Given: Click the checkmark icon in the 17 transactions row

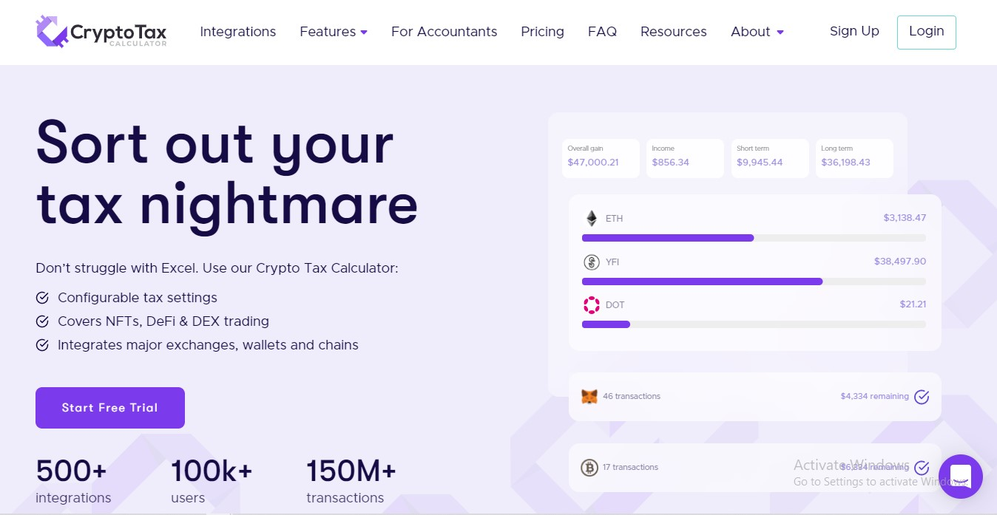Looking at the screenshot, I should [922, 468].
